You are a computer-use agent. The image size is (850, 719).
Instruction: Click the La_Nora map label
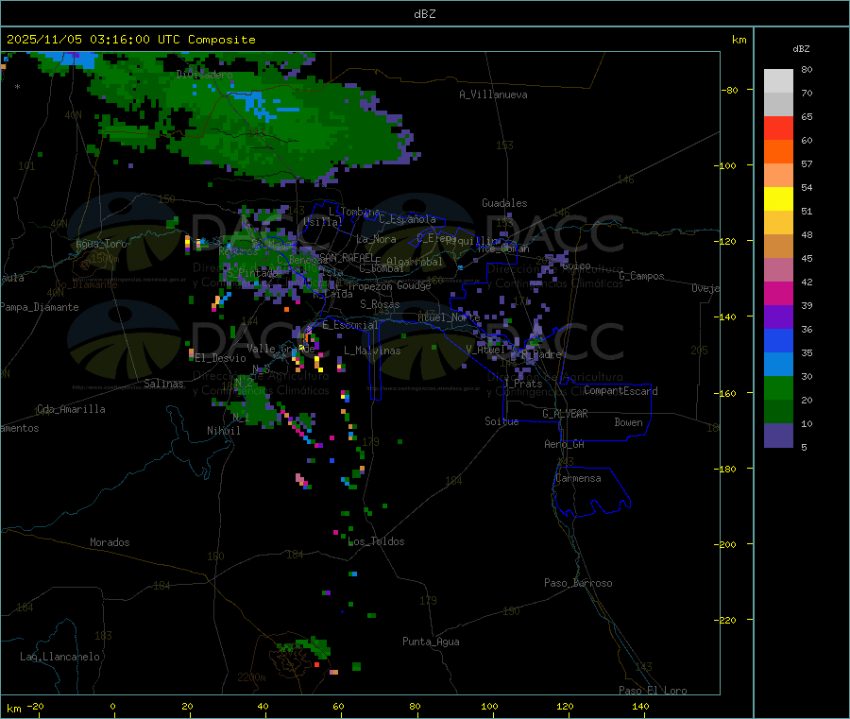coord(376,239)
